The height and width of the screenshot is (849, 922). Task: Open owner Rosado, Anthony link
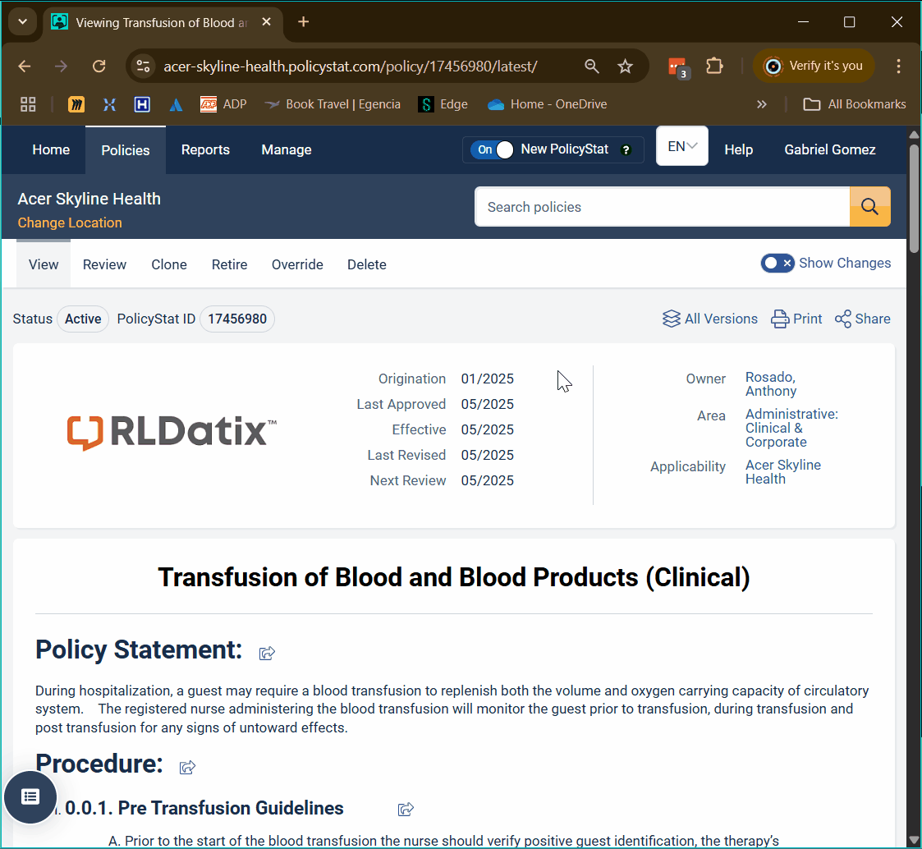(x=770, y=383)
